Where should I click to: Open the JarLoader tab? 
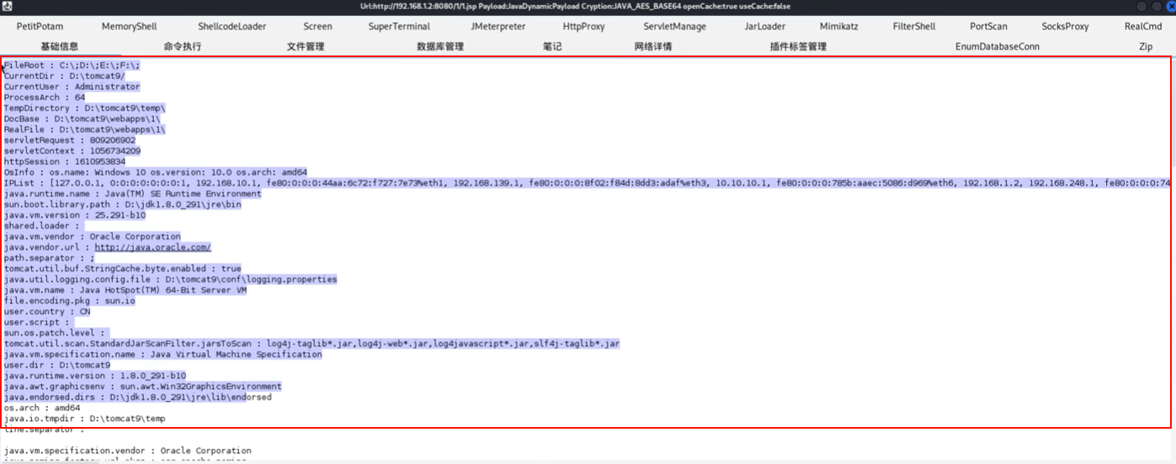point(764,26)
